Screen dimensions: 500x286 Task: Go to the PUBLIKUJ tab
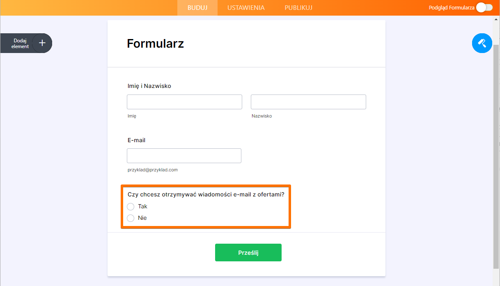point(298,8)
